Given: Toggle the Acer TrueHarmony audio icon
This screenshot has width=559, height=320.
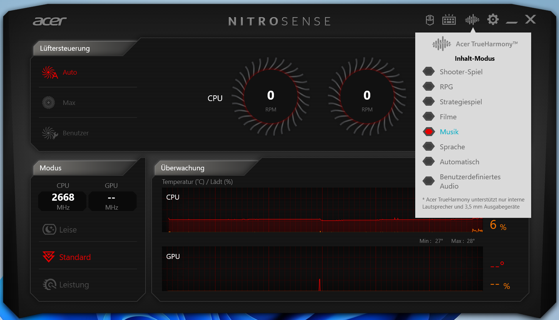Looking at the screenshot, I should pyautogui.click(x=472, y=20).
